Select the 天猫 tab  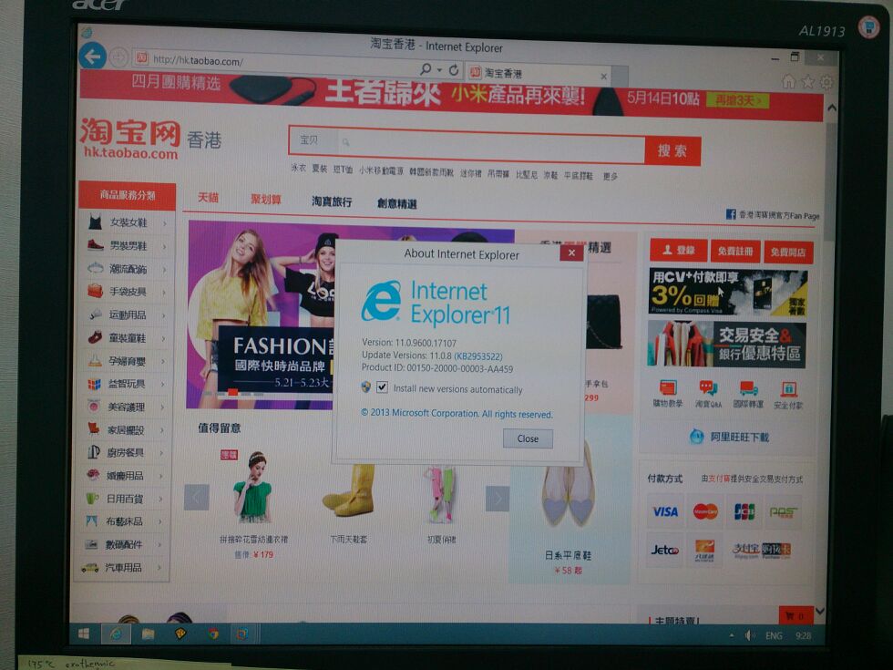208,197
